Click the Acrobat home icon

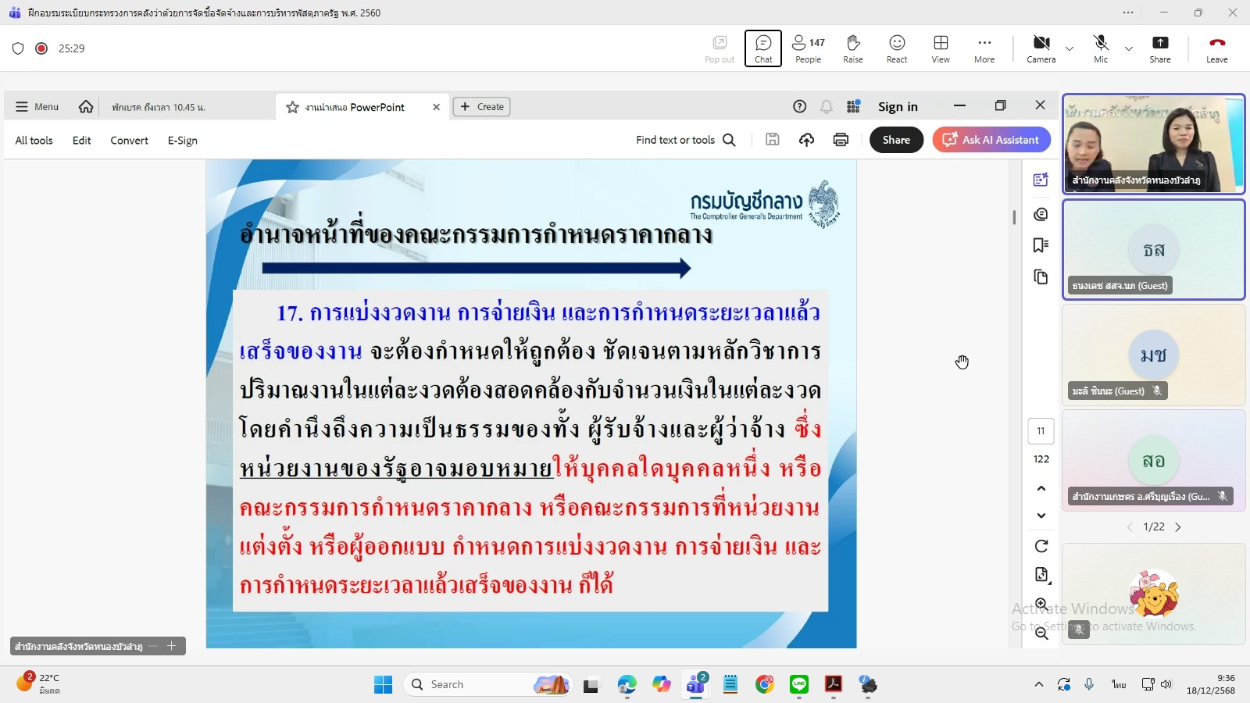pyautogui.click(x=86, y=107)
